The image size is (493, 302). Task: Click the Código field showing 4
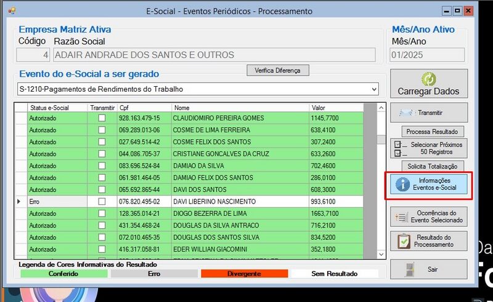tap(33, 55)
